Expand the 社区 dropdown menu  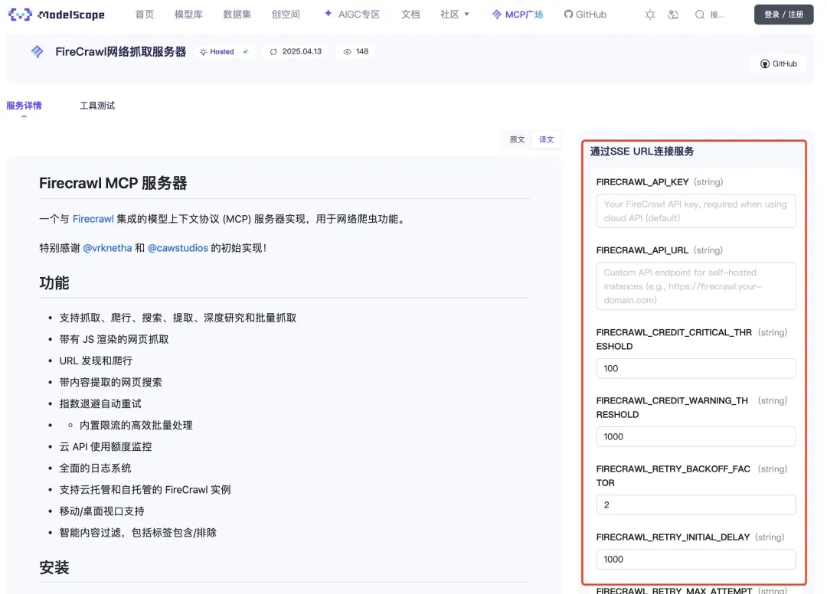point(455,15)
